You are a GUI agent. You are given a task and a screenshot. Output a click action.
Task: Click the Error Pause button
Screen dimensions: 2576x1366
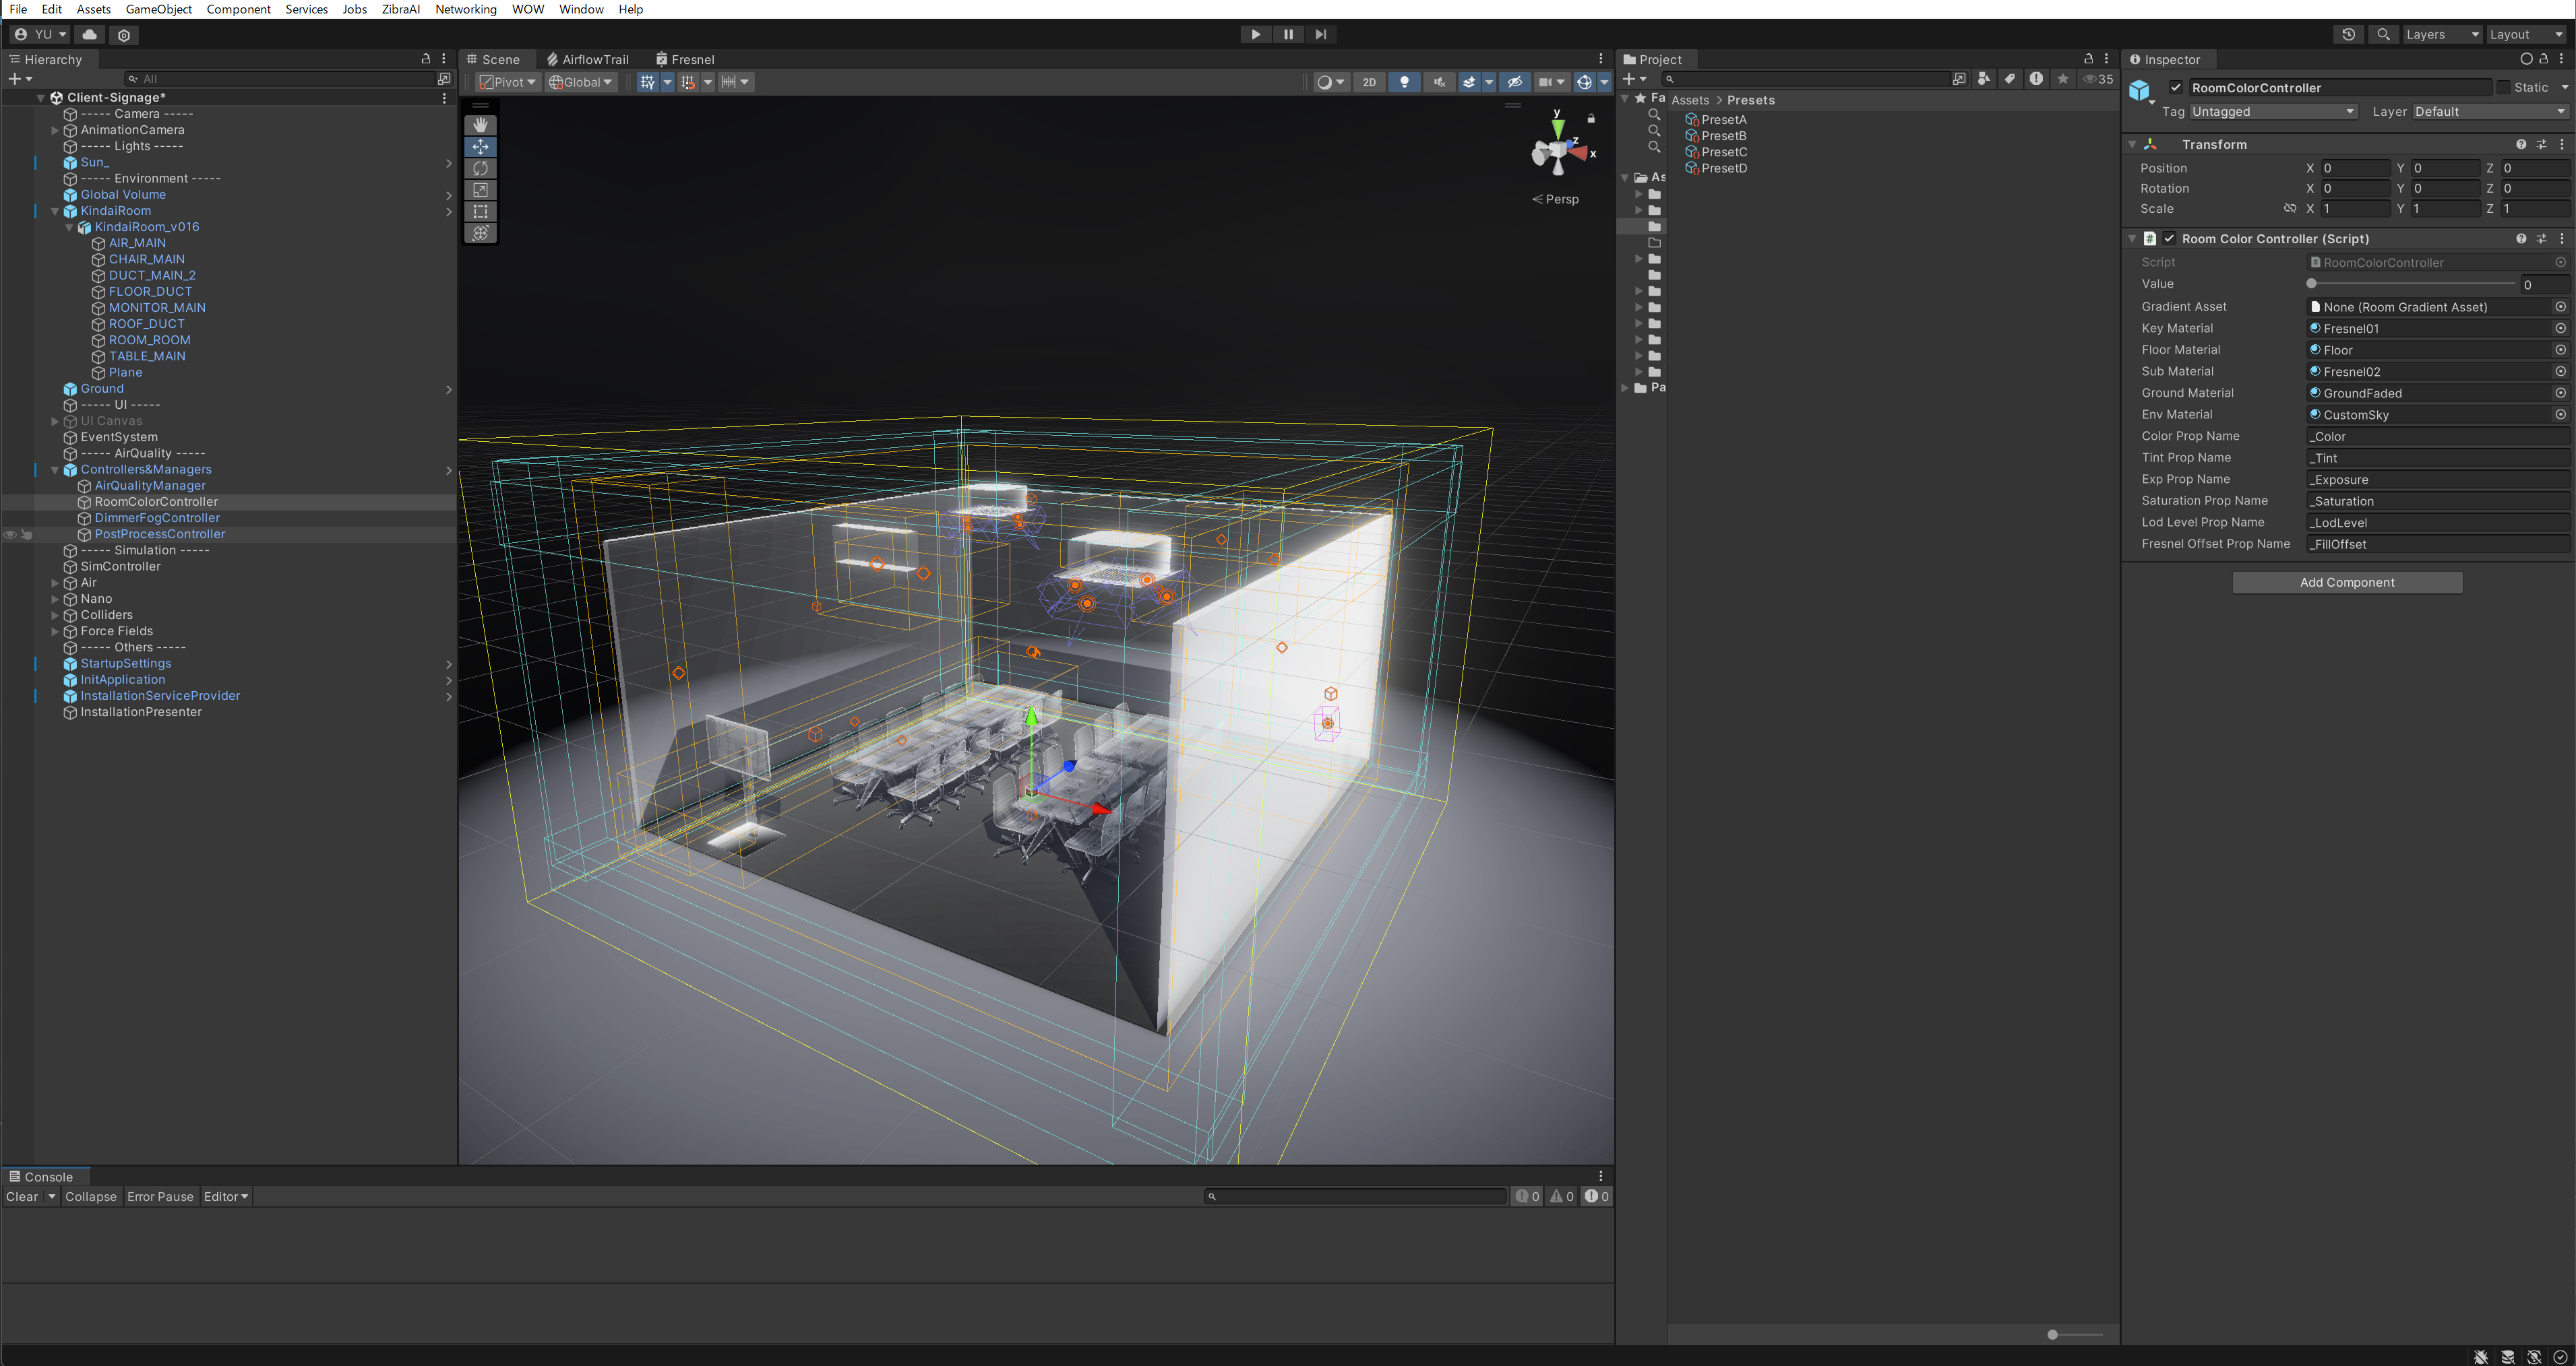pyautogui.click(x=160, y=1196)
